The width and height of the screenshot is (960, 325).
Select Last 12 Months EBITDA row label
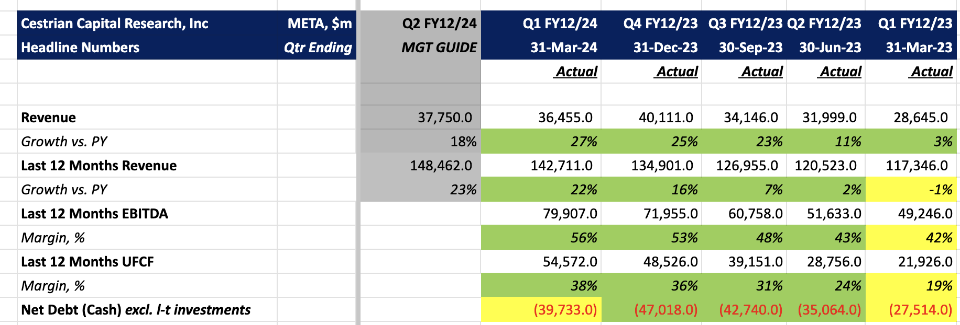coord(94,214)
